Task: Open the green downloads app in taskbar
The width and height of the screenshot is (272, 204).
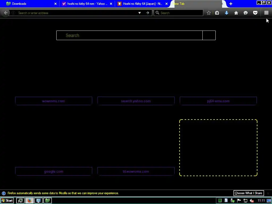Action: coord(48,201)
